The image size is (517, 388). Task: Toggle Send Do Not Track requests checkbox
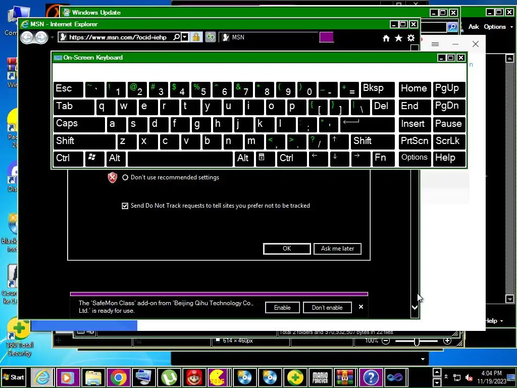pyautogui.click(x=125, y=206)
